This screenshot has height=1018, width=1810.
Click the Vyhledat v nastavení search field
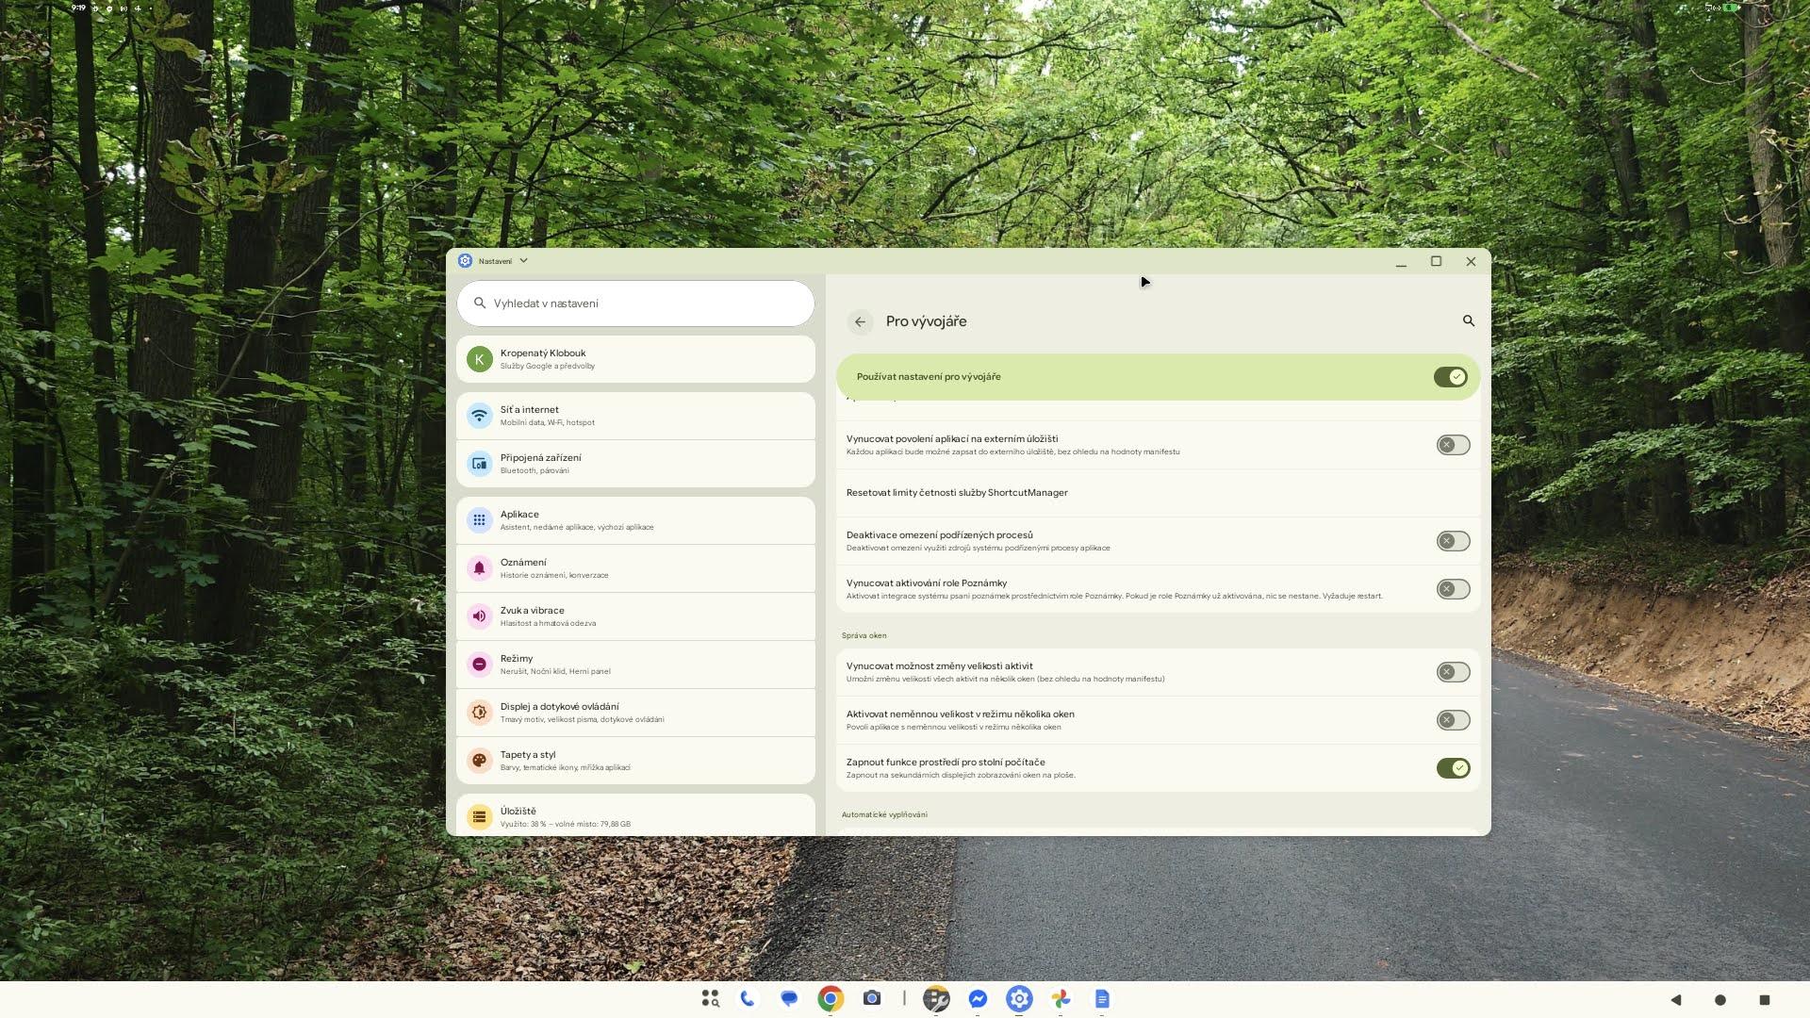pyautogui.click(x=635, y=304)
